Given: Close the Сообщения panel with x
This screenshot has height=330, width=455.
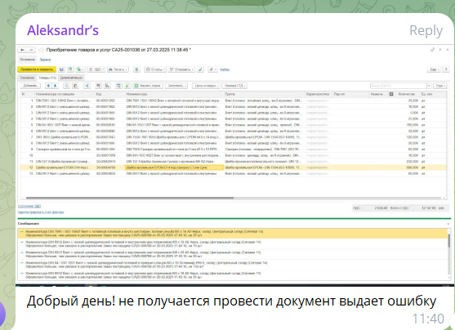Looking at the screenshot, I should [x=448, y=224].
